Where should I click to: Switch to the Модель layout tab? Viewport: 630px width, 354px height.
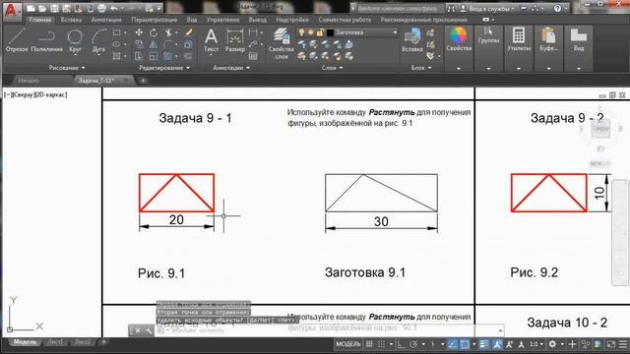(25, 342)
